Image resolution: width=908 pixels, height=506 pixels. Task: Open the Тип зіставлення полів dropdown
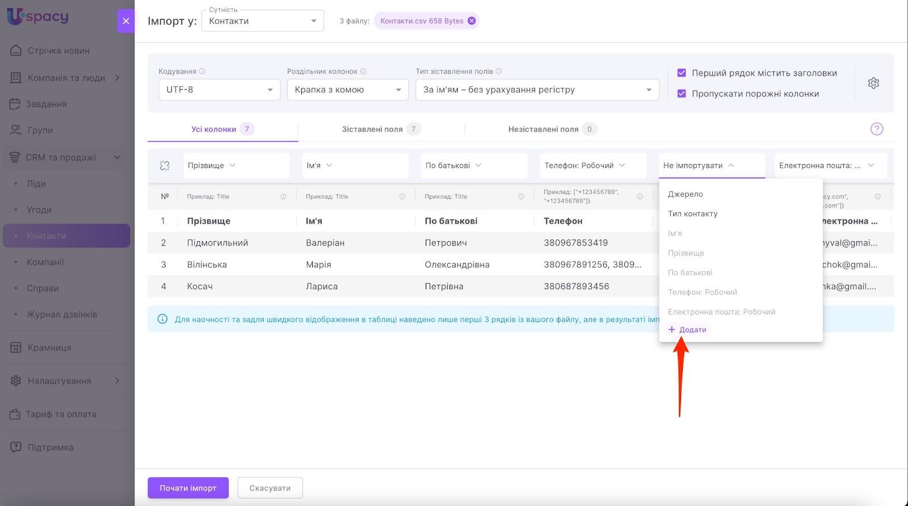(x=537, y=90)
